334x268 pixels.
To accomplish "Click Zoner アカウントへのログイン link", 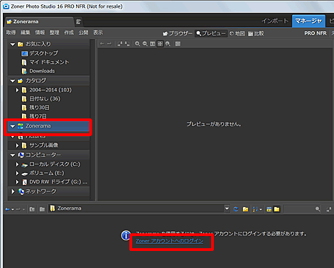I will (x=169, y=241).
